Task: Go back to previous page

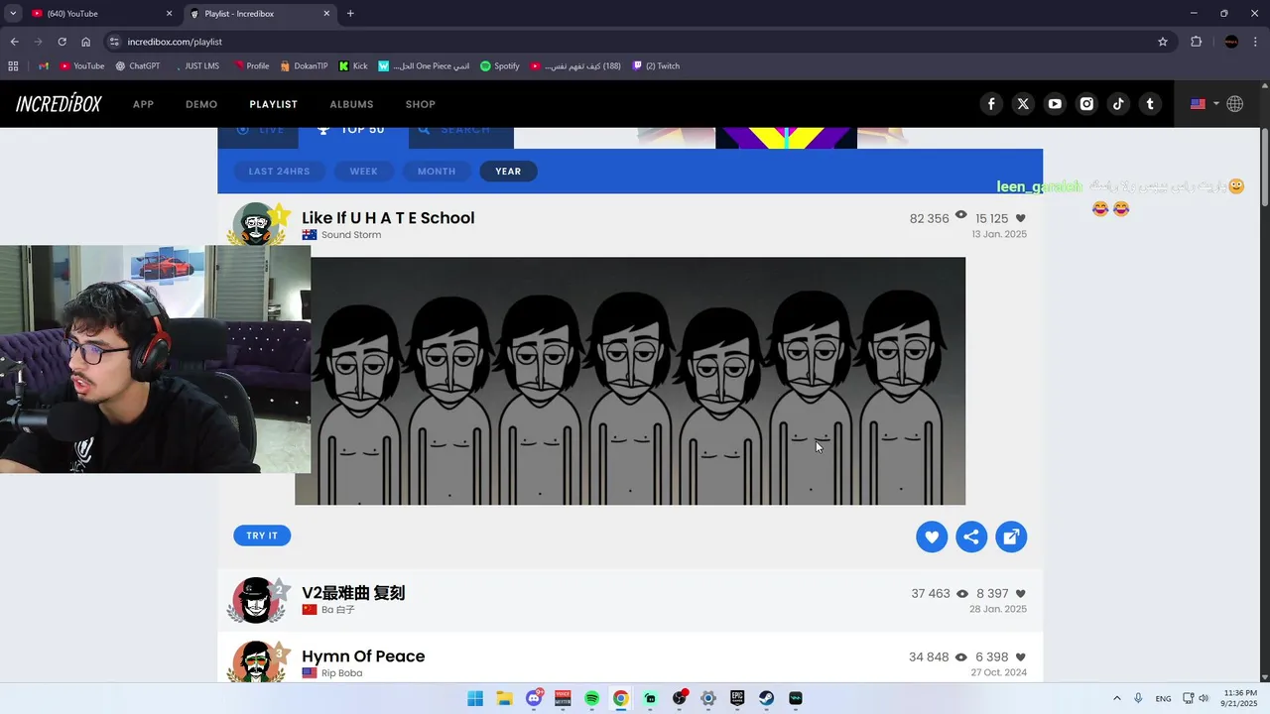Action: (14, 42)
